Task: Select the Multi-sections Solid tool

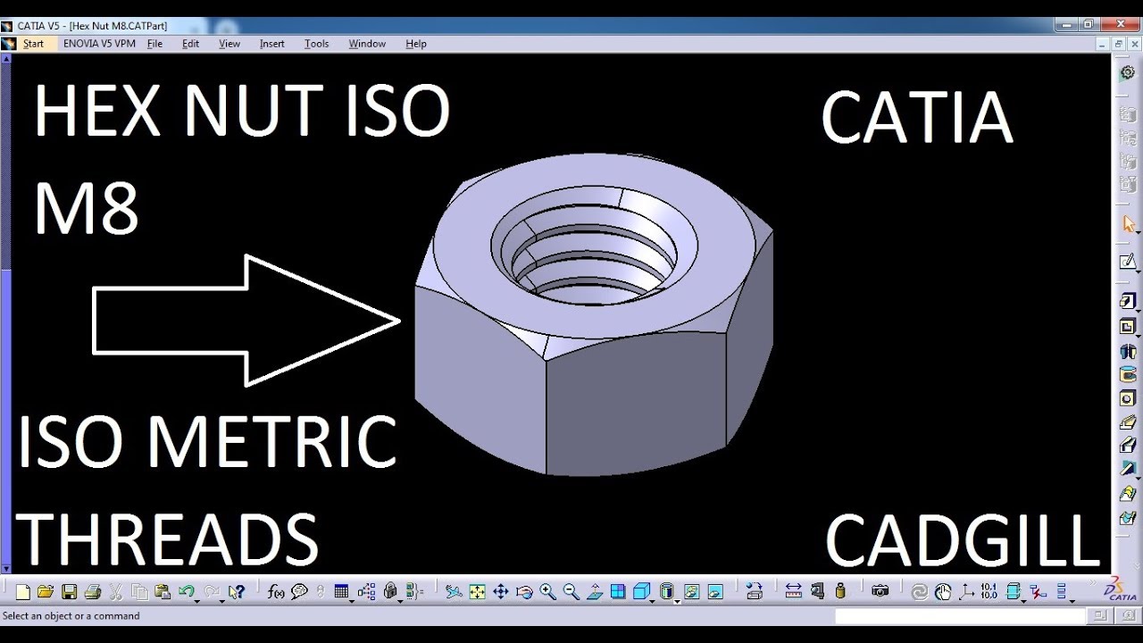Action: [x=1128, y=492]
